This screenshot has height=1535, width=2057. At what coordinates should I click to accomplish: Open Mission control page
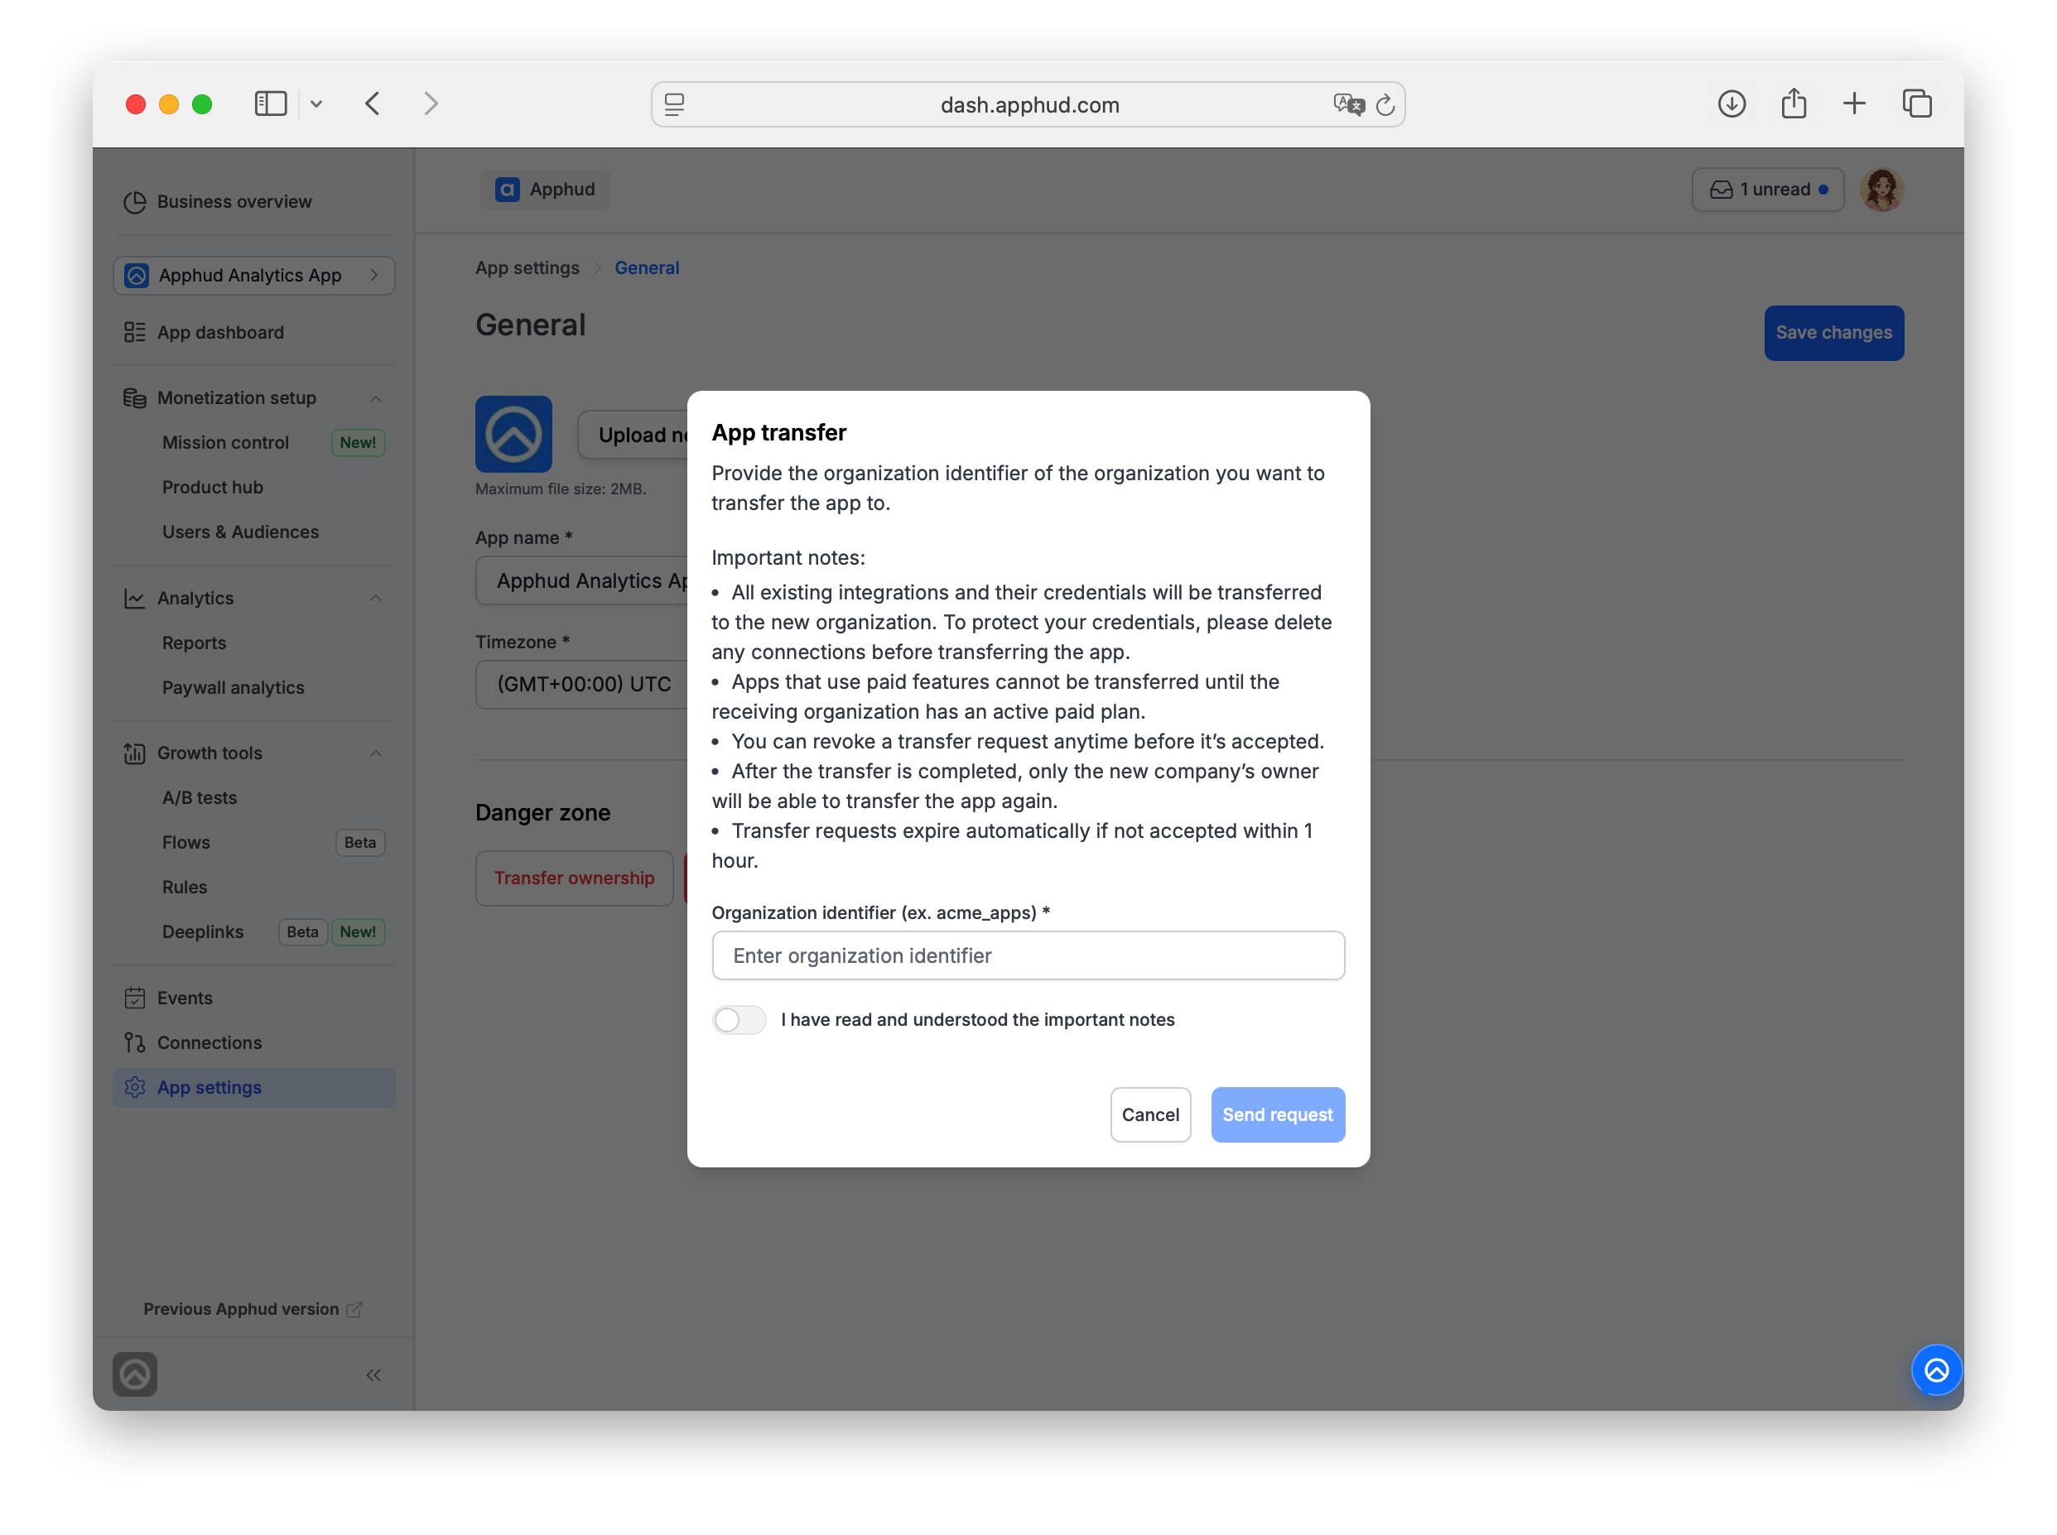[x=225, y=442]
